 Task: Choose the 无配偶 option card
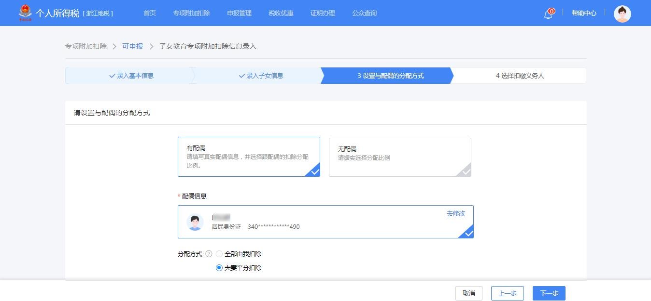click(399, 157)
